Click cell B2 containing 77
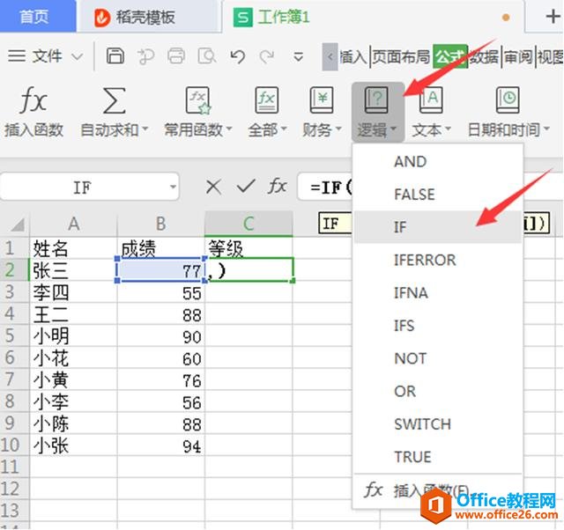Viewport: 564px width, 530px height. (x=160, y=269)
